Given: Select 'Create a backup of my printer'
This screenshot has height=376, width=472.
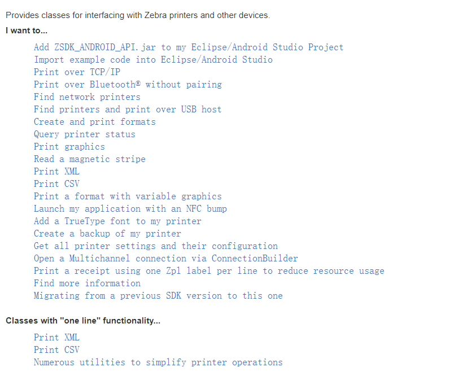Looking at the screenshot, I should tap(107, 234).
